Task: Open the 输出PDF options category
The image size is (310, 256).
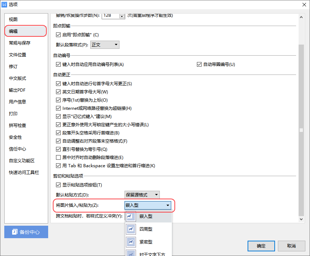Action: 26,90
